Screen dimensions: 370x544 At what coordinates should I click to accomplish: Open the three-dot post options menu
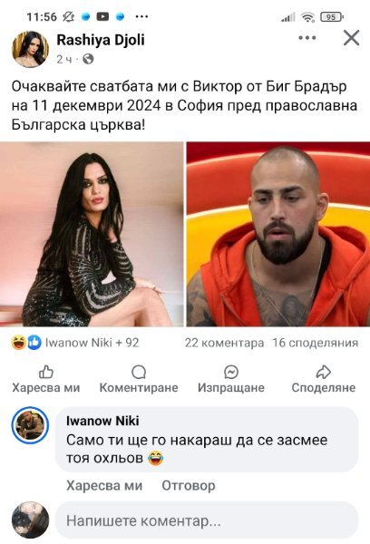(x=307, y=38)
